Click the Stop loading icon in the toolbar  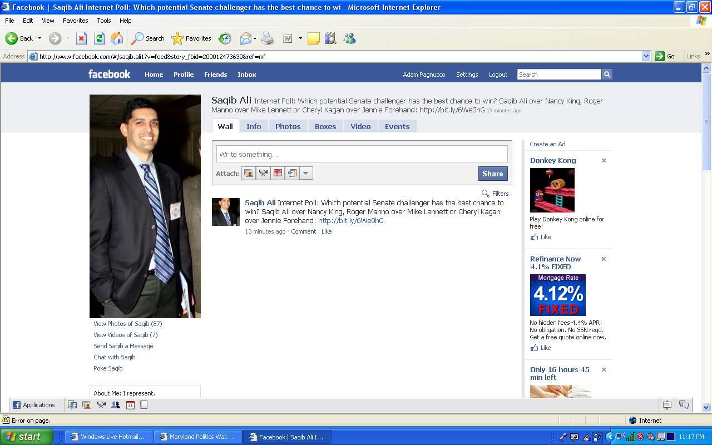[x=81, y=38]
